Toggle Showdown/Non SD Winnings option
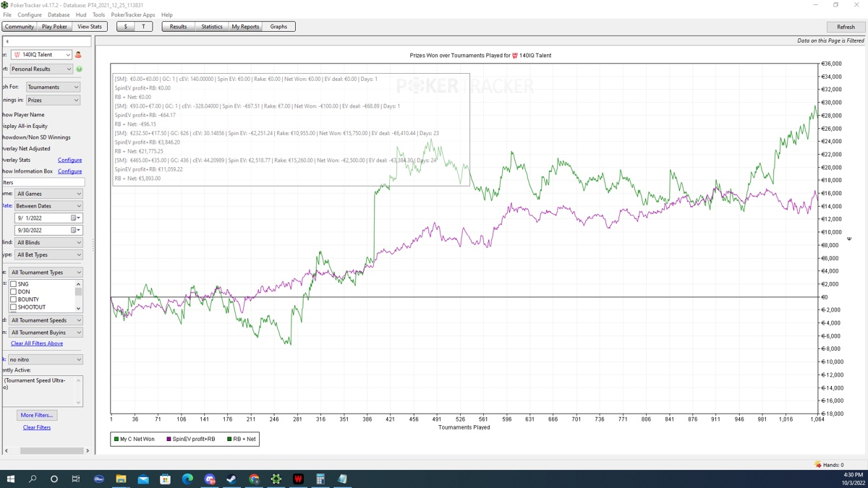Image resolution: width=868 pixels, height=488 pixels. [35, 137]
